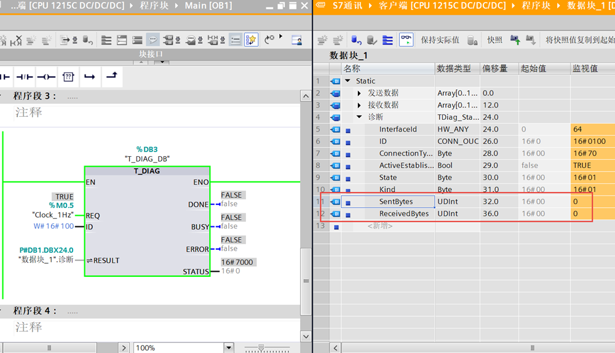Expand the 发送数据 array row
615x353 pixels.
(360, 93)
